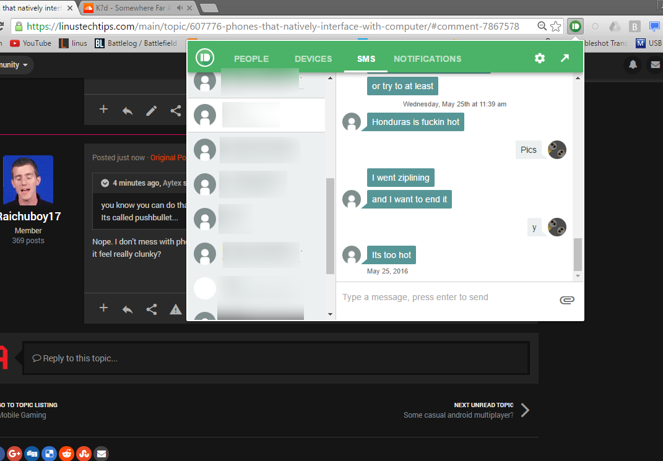Click the 'Its too hot' message bubble
The height and width of the screenshot is (461, 663).
[391, 255]
